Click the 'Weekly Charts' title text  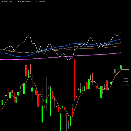point(7,2)
